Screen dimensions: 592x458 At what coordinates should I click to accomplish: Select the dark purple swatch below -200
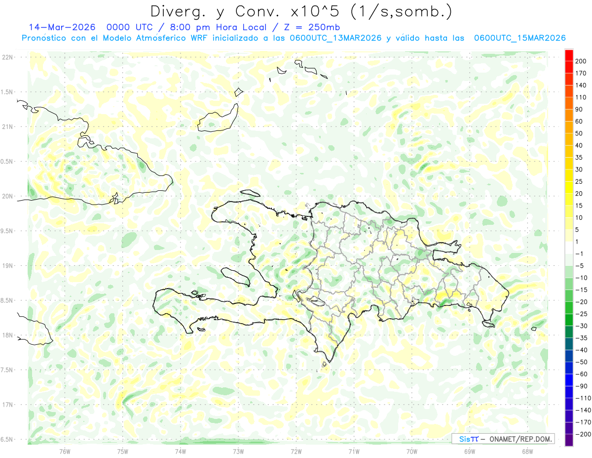tap(569, 440)
